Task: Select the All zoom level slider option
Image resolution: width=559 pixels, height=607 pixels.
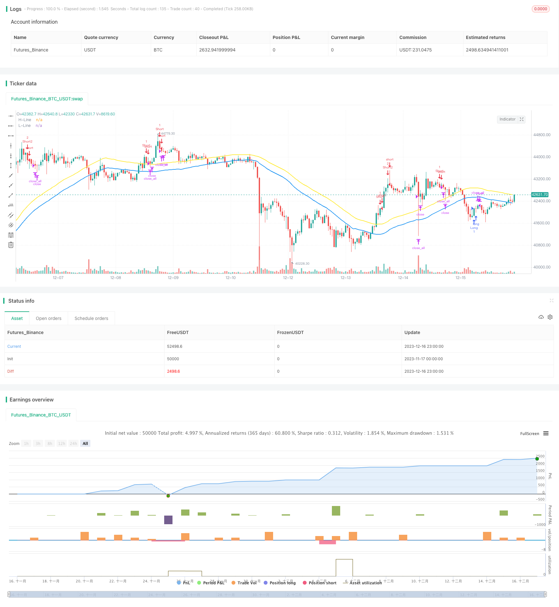Action: [x=85, y=443]
